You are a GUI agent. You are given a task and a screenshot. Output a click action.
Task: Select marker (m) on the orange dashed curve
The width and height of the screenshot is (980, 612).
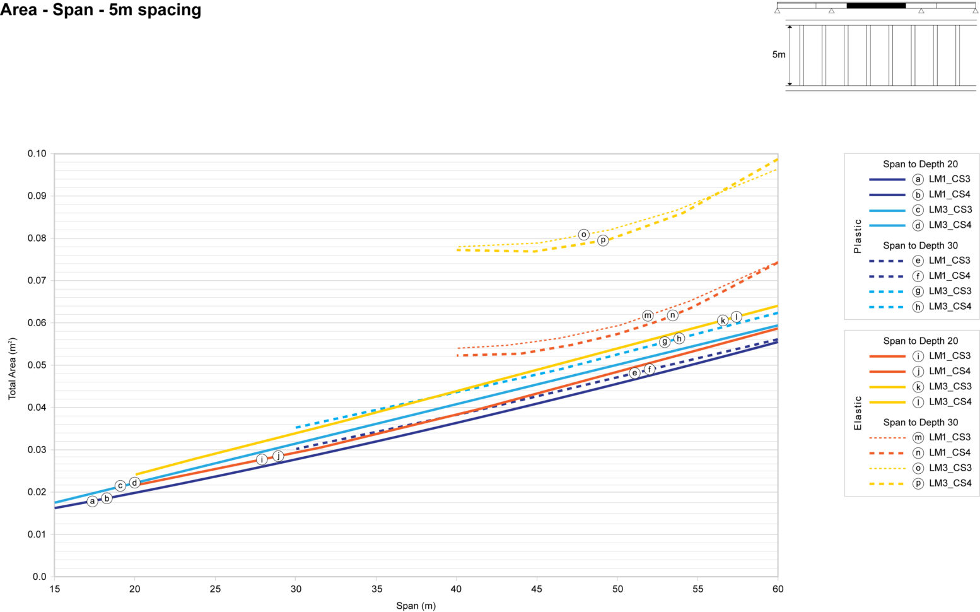tap(649, 315)
